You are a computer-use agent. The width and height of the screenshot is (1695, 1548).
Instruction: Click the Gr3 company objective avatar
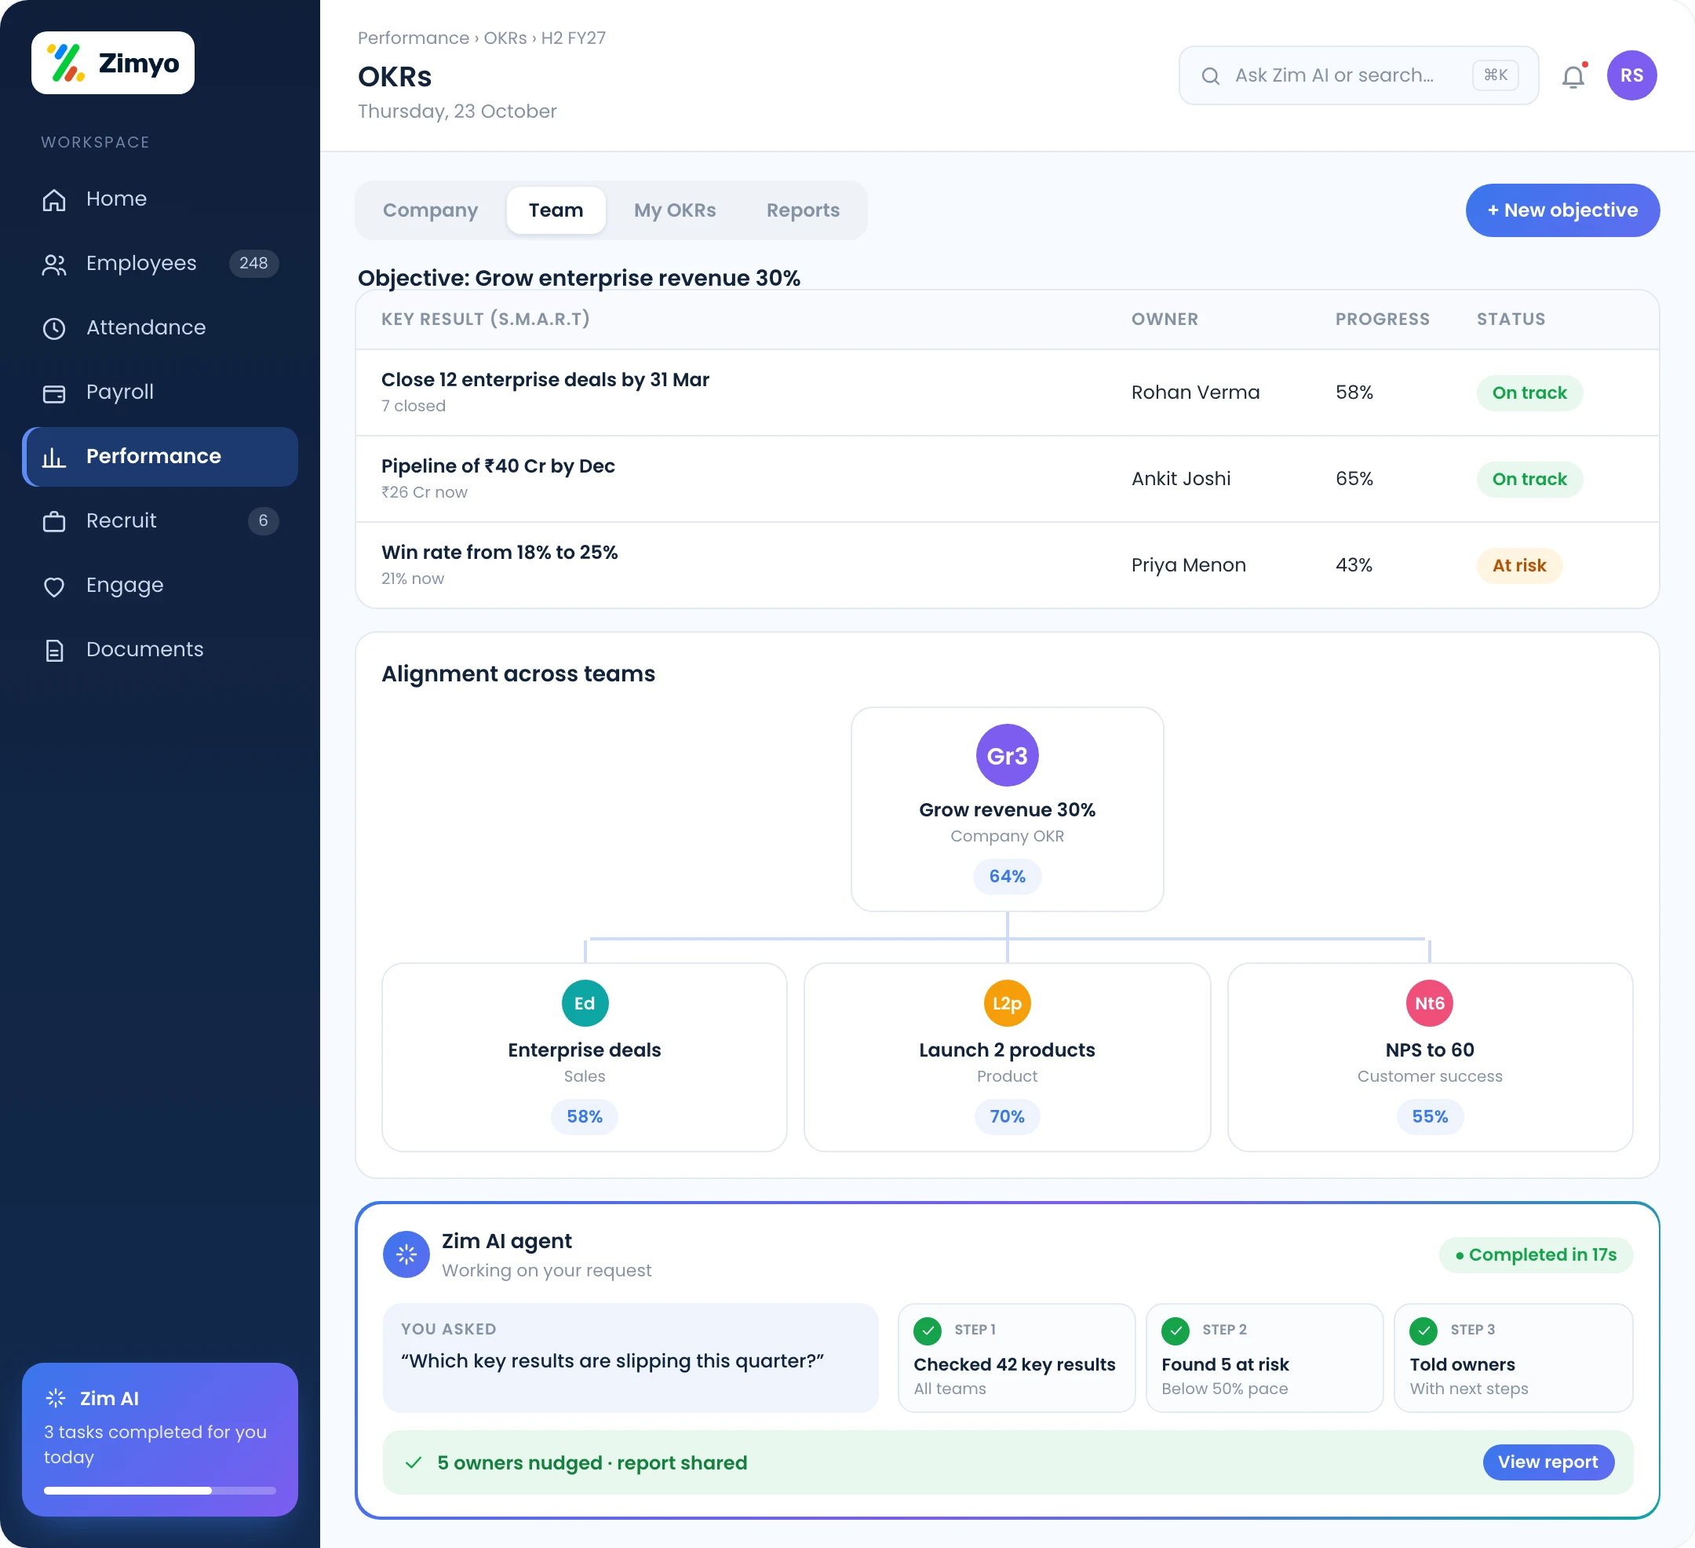[1006, 755]
